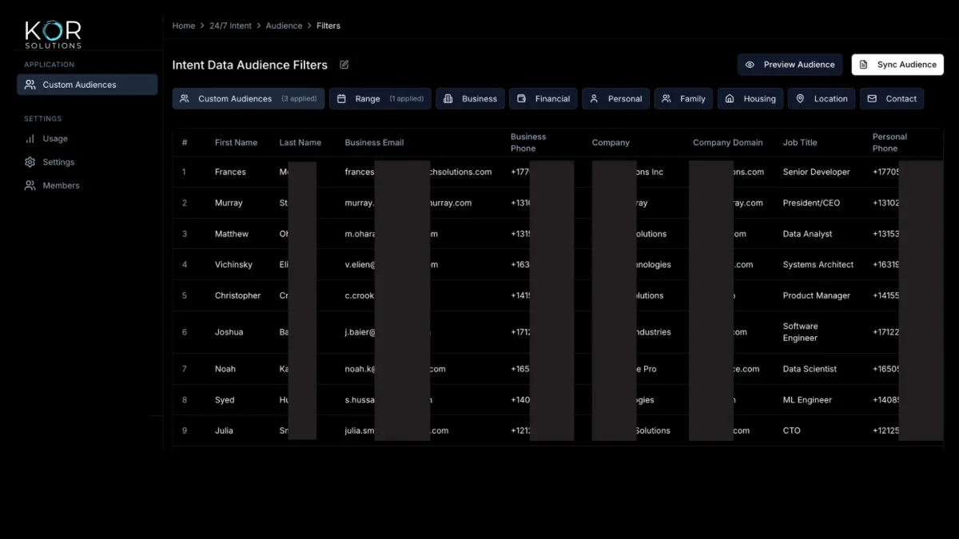Click the Last Name column header
Viewport: 959px width, 539px height.
(300, 142)
